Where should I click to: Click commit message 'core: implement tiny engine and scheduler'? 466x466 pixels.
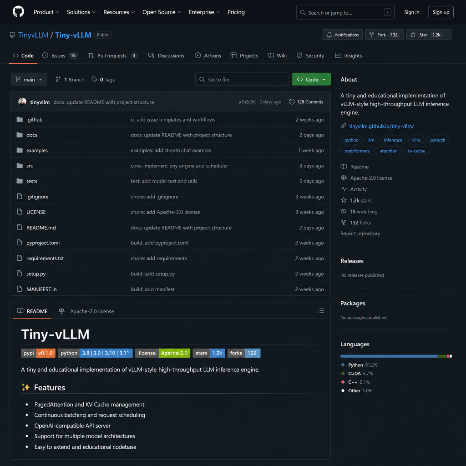pyautogui.click(x=179, y=166)
